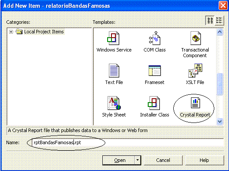This screenshot has height=171, width=229.
Task: Select the Windows Service template icon
Action: 113,38
